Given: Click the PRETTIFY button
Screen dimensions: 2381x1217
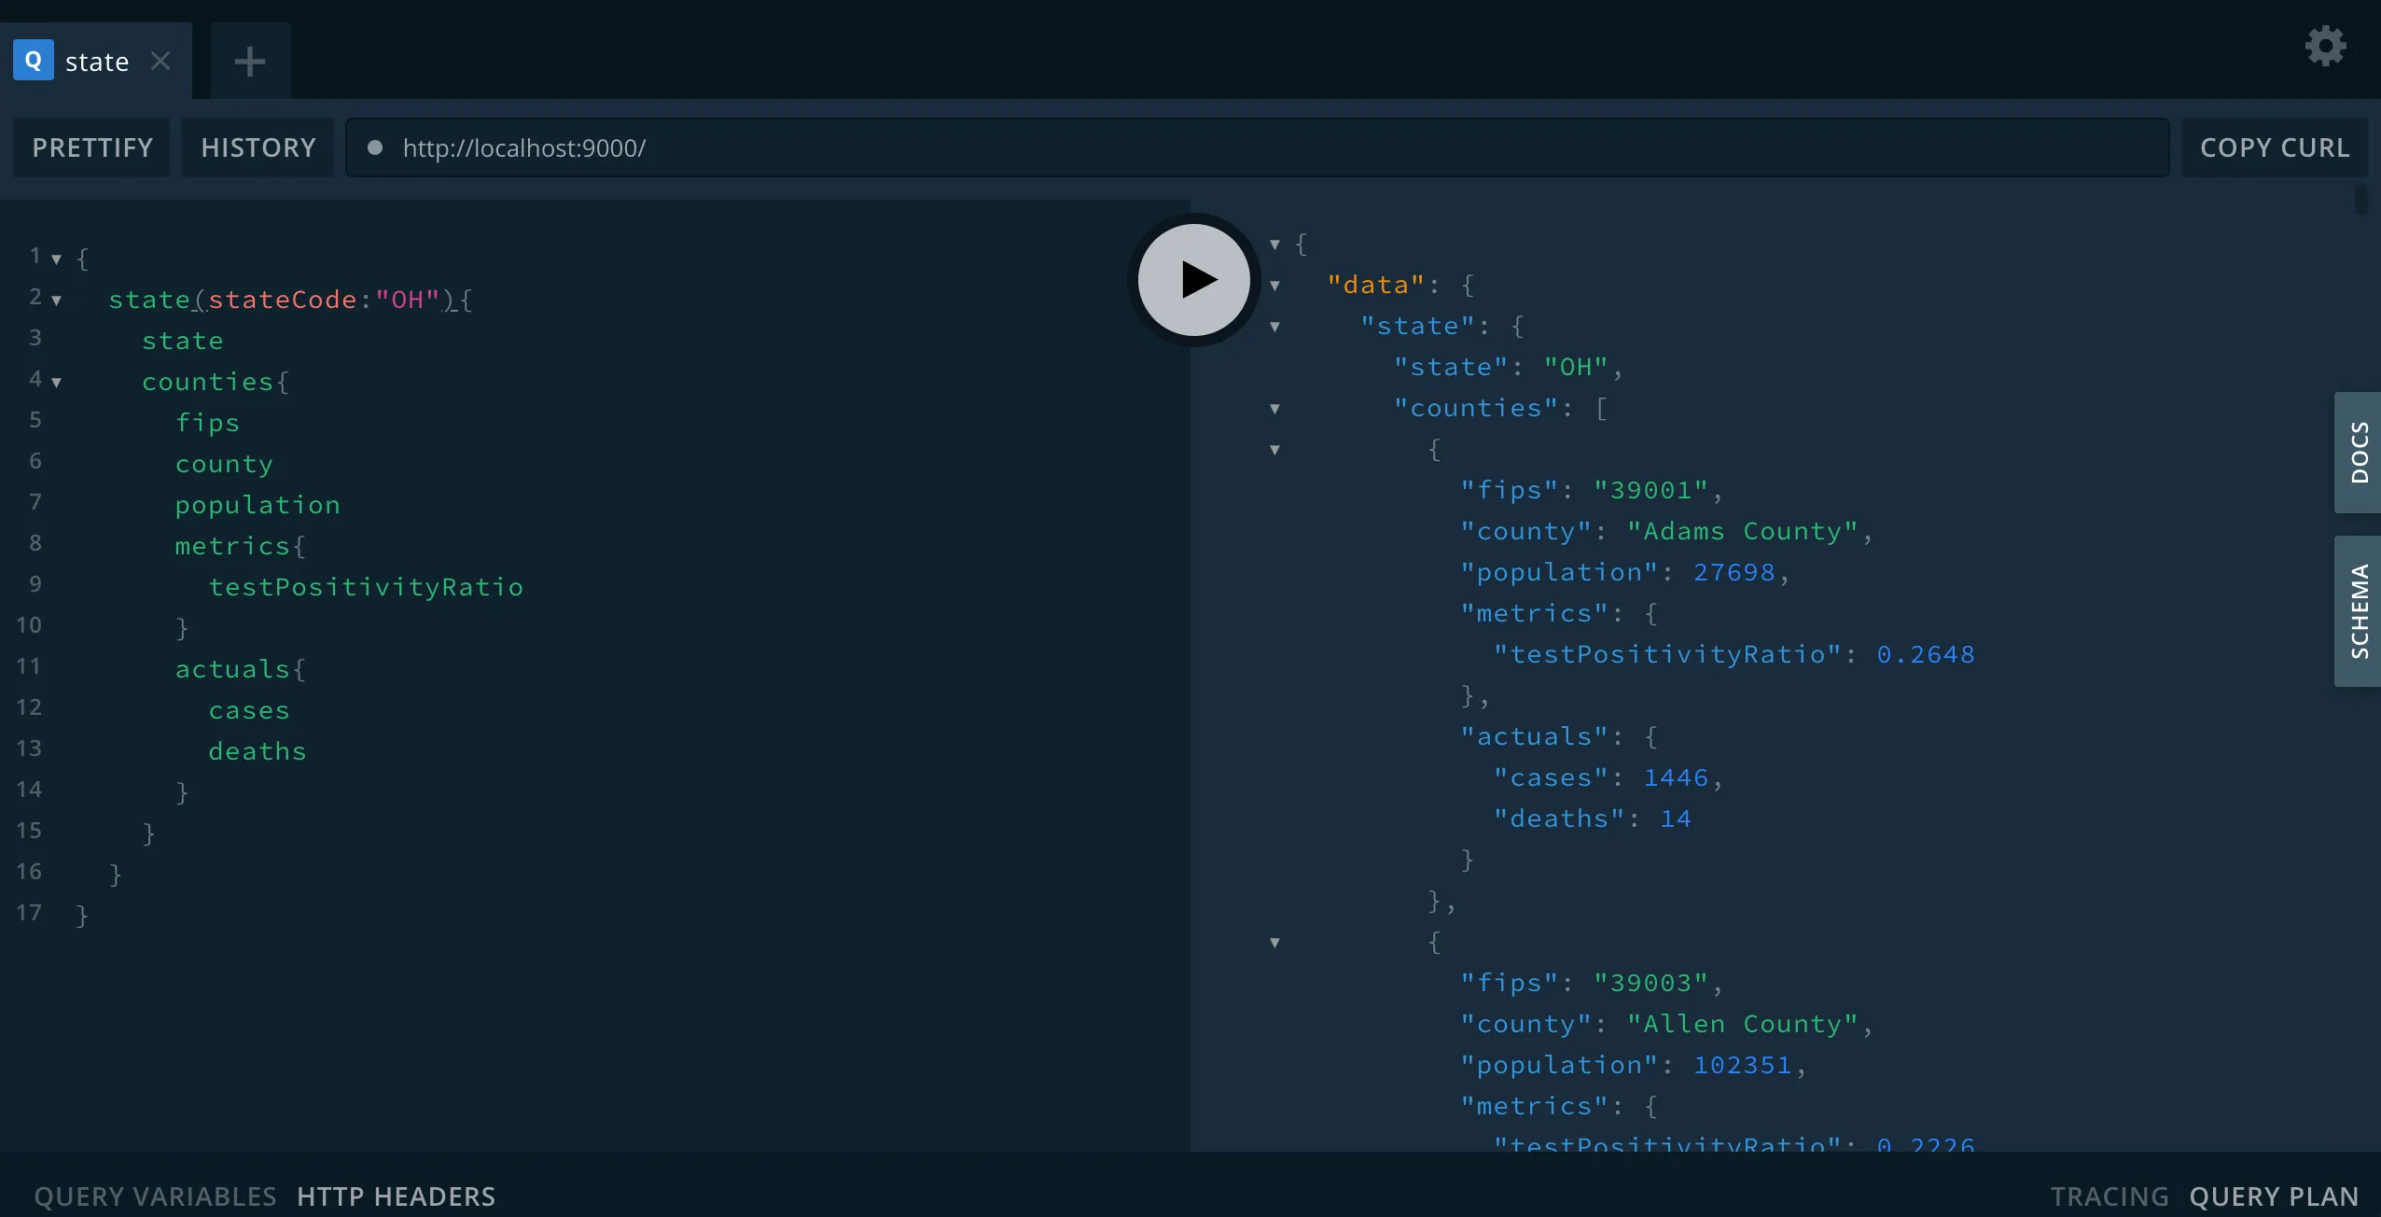Looking at the screenshot, I should tap(92, 147).
